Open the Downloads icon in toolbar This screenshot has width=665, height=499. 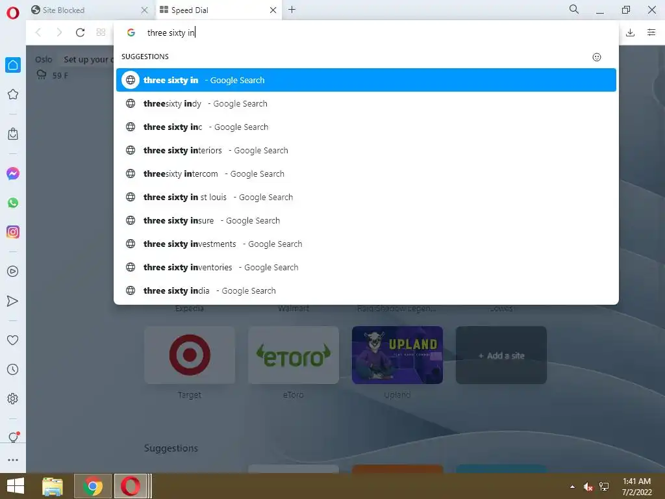630,32
